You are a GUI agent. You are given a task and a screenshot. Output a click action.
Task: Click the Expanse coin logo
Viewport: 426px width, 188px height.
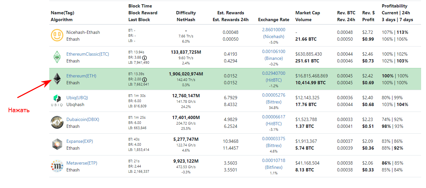coord(57,144)
